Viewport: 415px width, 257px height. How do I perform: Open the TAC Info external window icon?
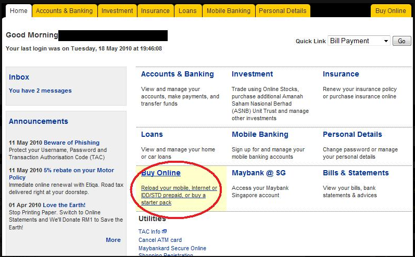click(165, 232)
